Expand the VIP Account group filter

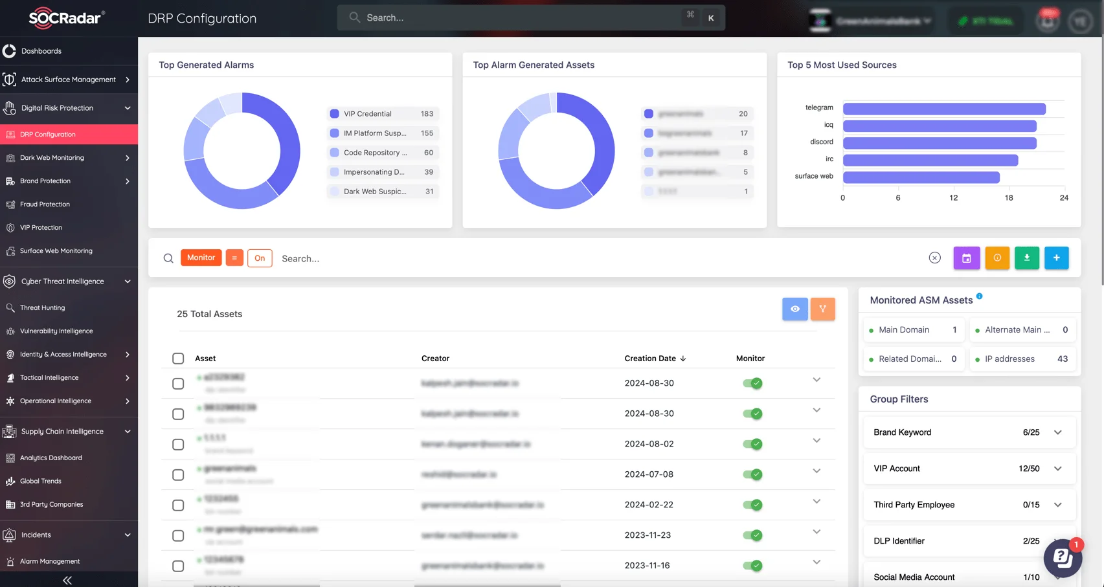pyautogui.click(x=1057, y=469)
